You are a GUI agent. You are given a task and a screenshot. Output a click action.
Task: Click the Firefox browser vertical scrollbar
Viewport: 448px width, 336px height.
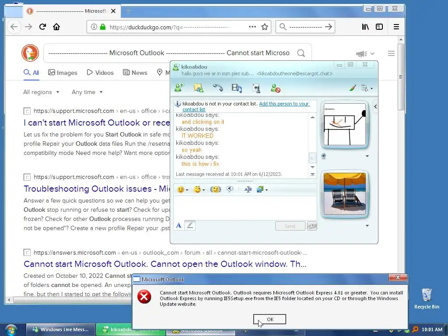pos(401,77)
